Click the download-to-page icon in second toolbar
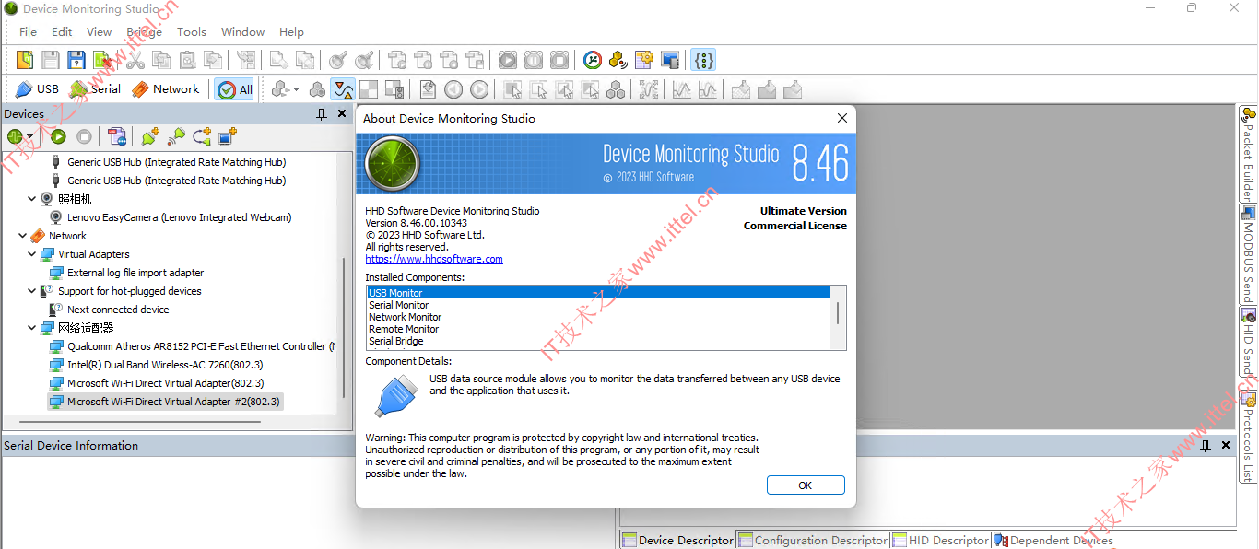Image resolution: width=1259 pixels, height=549 pixels. click(x=428, y=89)
